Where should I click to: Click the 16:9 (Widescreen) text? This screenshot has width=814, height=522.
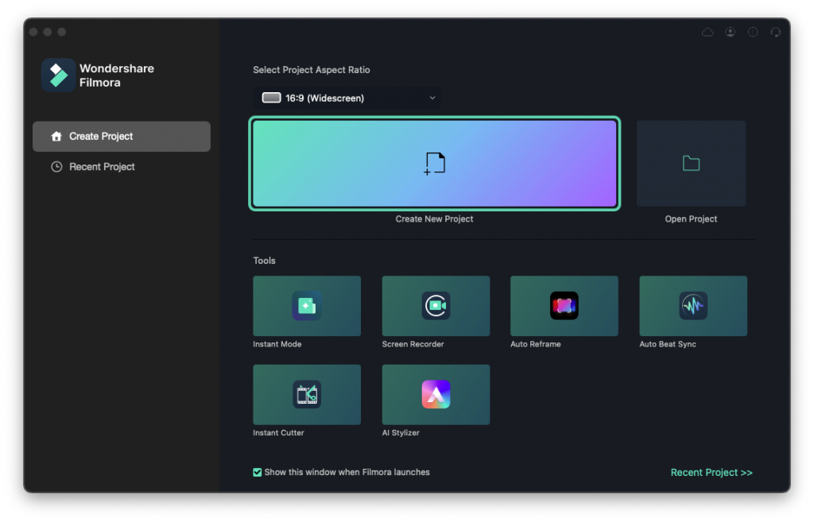point(324,98)
